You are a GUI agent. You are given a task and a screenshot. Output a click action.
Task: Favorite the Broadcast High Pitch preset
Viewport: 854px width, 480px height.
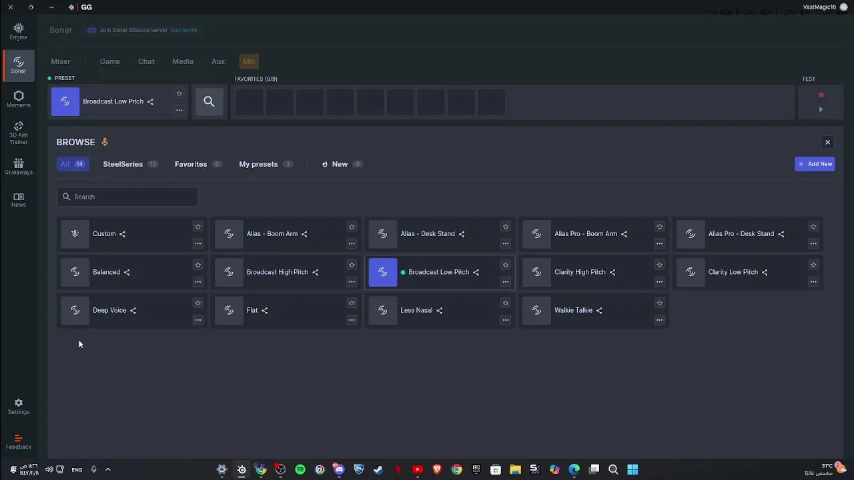[x=352, y=265]
